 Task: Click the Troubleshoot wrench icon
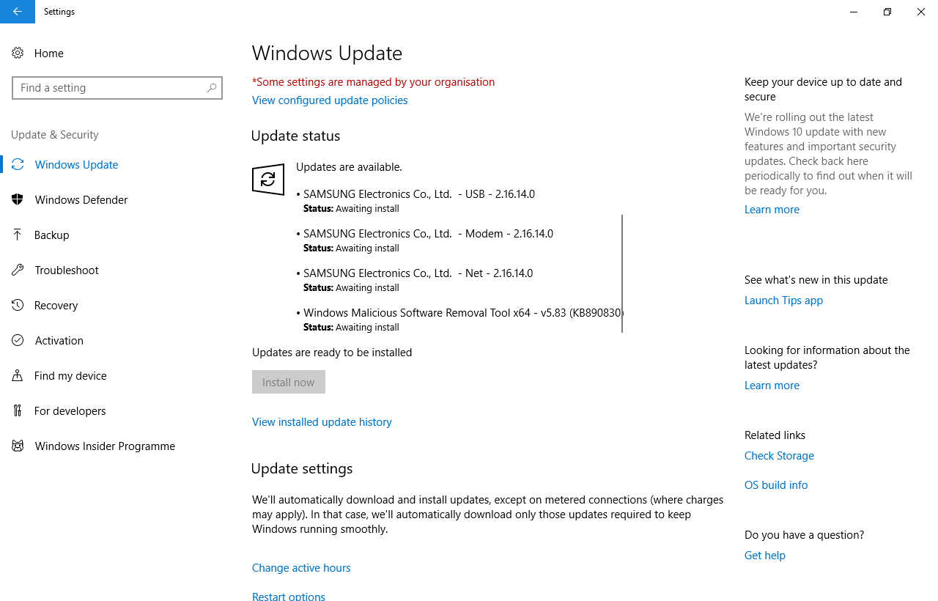click(18, 270)
